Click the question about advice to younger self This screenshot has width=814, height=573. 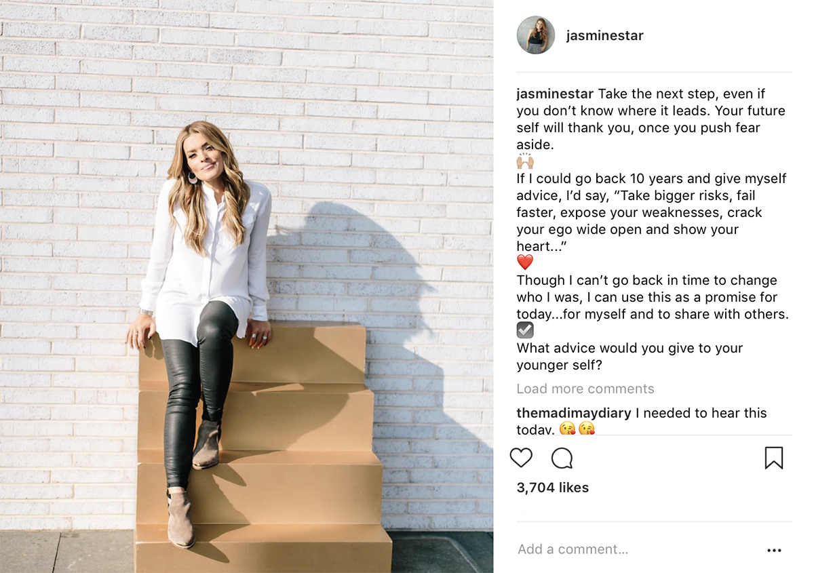click(x=629, y=357)
